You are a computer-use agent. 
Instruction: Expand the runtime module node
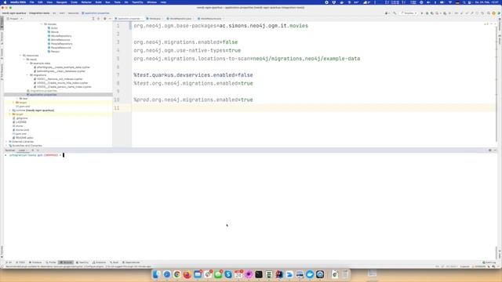point(10,110)
